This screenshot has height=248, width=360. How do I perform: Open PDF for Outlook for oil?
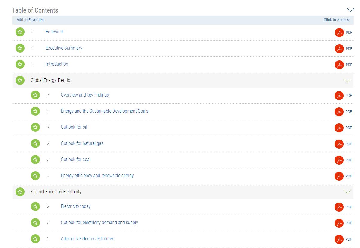[339, 128]
